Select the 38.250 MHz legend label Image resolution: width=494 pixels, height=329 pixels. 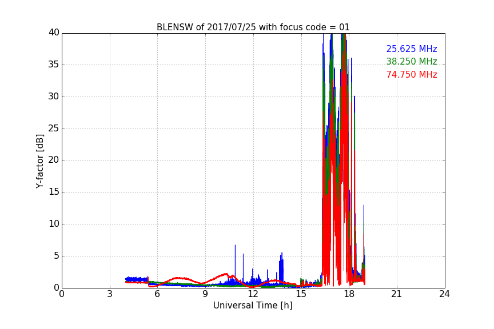tap(412, 61)
